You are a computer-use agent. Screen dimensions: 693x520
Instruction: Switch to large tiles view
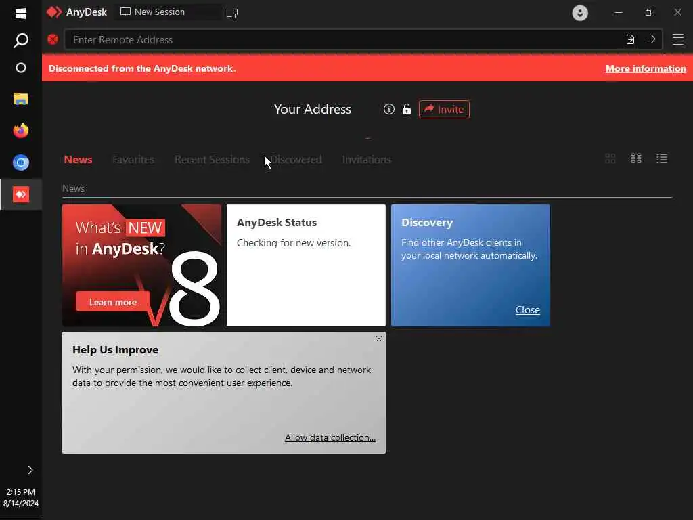click(610, 158)
